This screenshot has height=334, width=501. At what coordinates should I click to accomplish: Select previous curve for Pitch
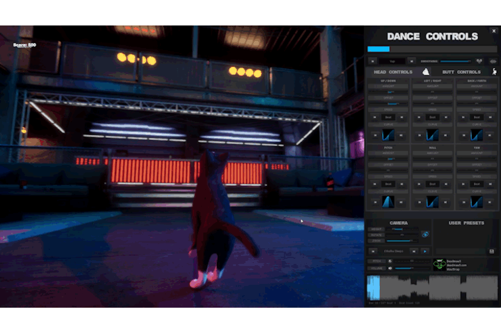click(374, 202)
